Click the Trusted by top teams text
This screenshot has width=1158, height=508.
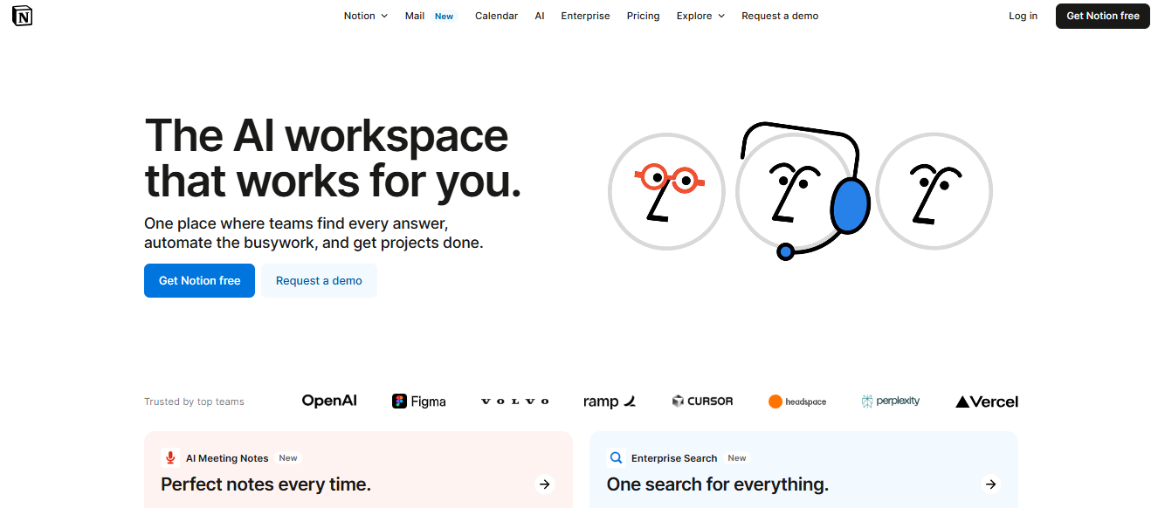(194, 402)
